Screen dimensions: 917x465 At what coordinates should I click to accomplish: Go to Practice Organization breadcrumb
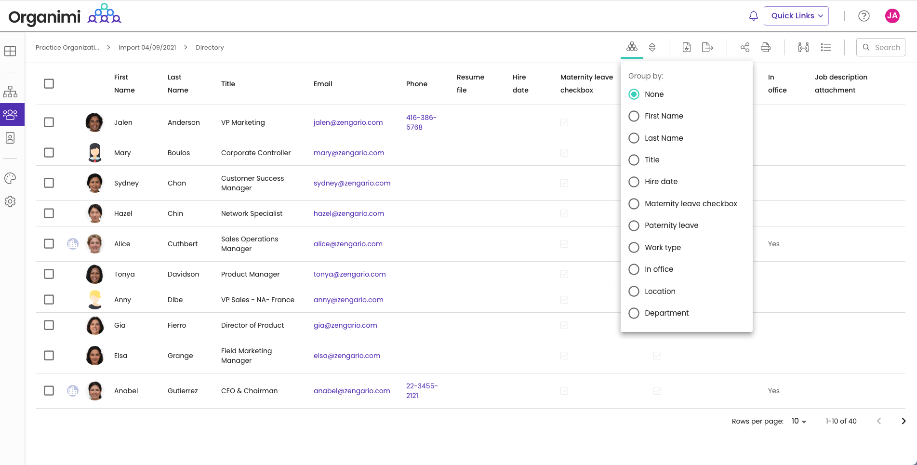coord(67,48)
